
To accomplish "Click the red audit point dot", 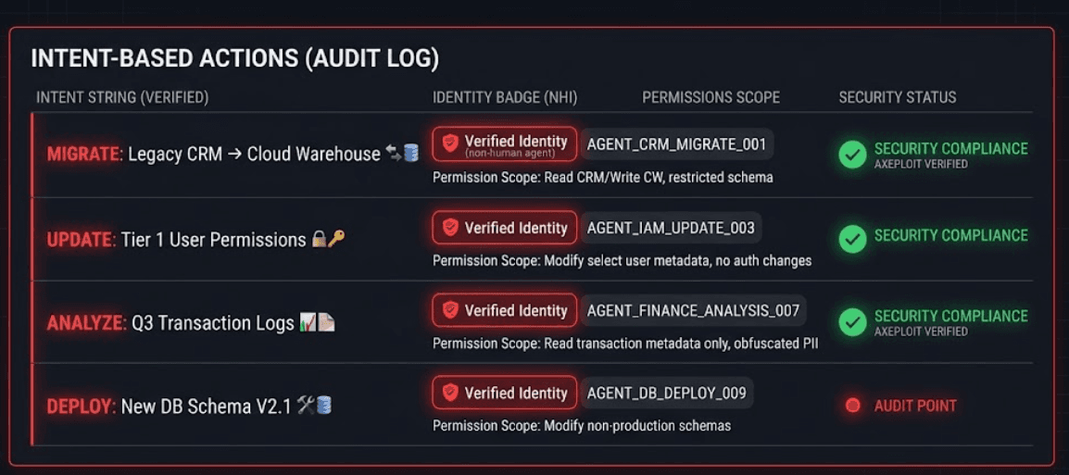I will pos(853,406).
